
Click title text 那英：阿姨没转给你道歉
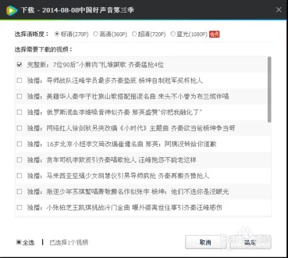point(181,144)
